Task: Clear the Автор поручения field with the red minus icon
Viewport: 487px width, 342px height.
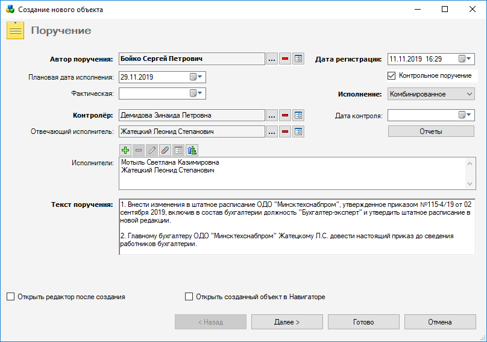Action: tap(285, 59)
